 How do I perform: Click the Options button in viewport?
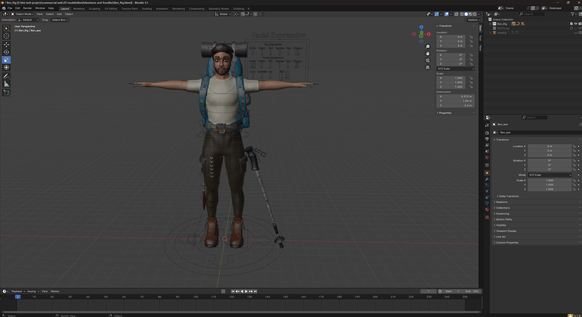point(474,20)
